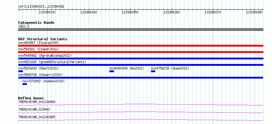The width and height of the screenshot is (272, 124).
Task: Click ruler position 133384380
Action: (255, 12)
